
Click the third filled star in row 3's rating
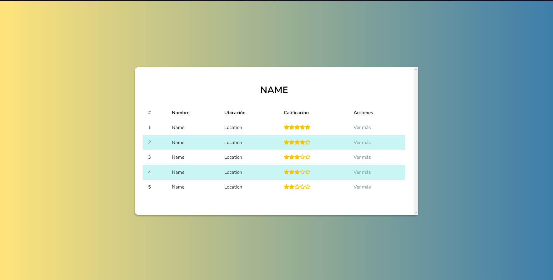(x=297, y=157)
